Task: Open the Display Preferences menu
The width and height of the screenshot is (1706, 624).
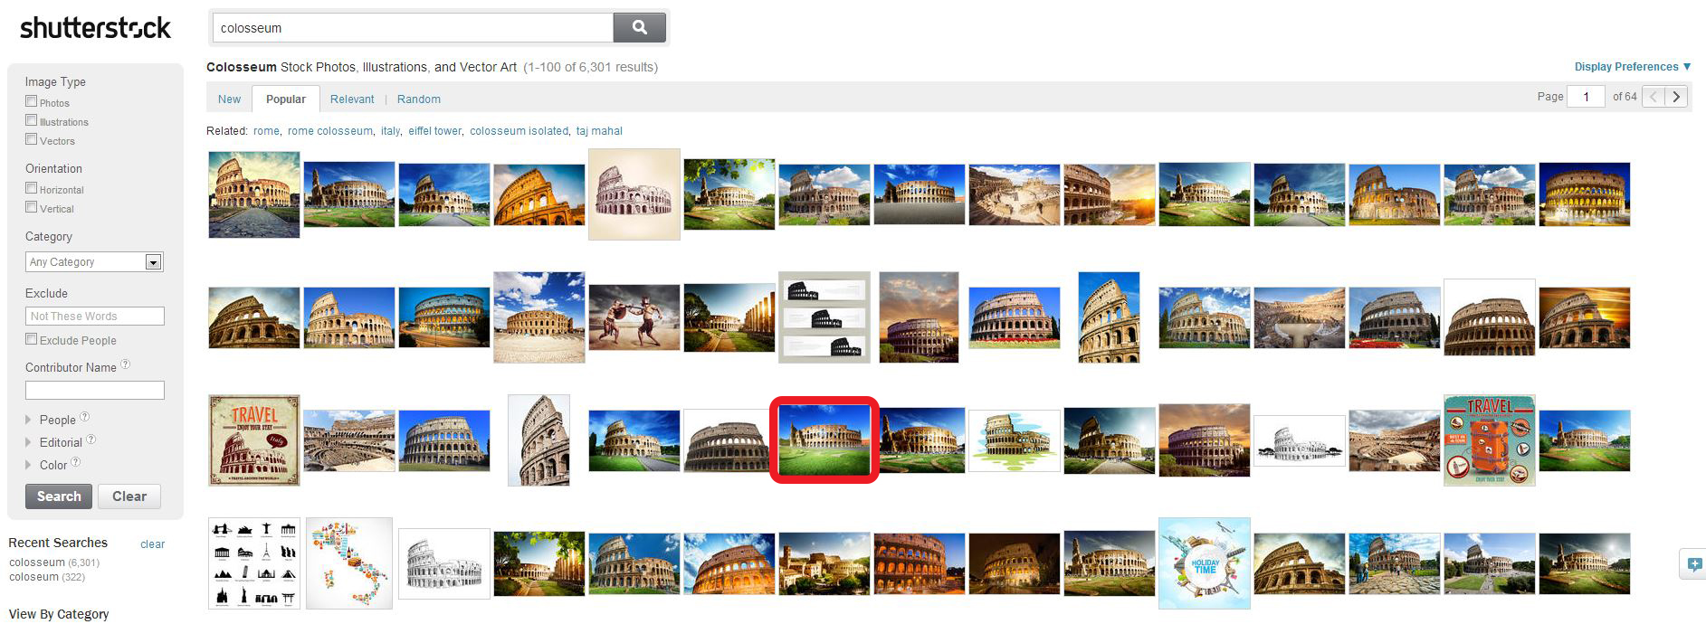Action: [1633, 66]
